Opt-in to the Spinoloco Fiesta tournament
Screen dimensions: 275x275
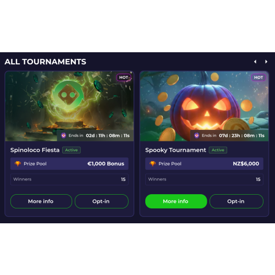(102, 201)
